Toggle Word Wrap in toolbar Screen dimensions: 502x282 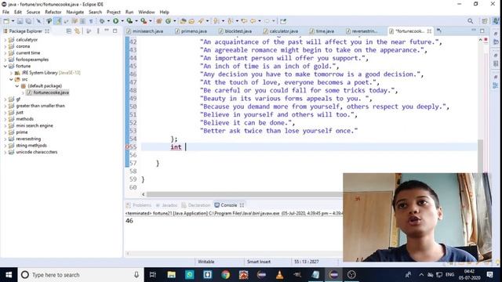(x=75, y=21)
